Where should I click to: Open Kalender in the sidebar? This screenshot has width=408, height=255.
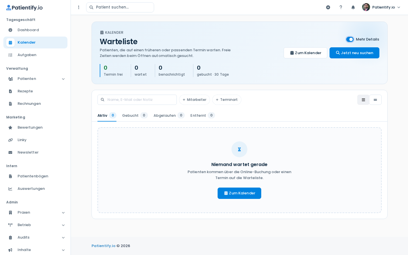coord(35,42)
